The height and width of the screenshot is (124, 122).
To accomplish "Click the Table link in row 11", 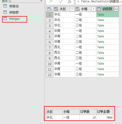I will click(101, 69).
